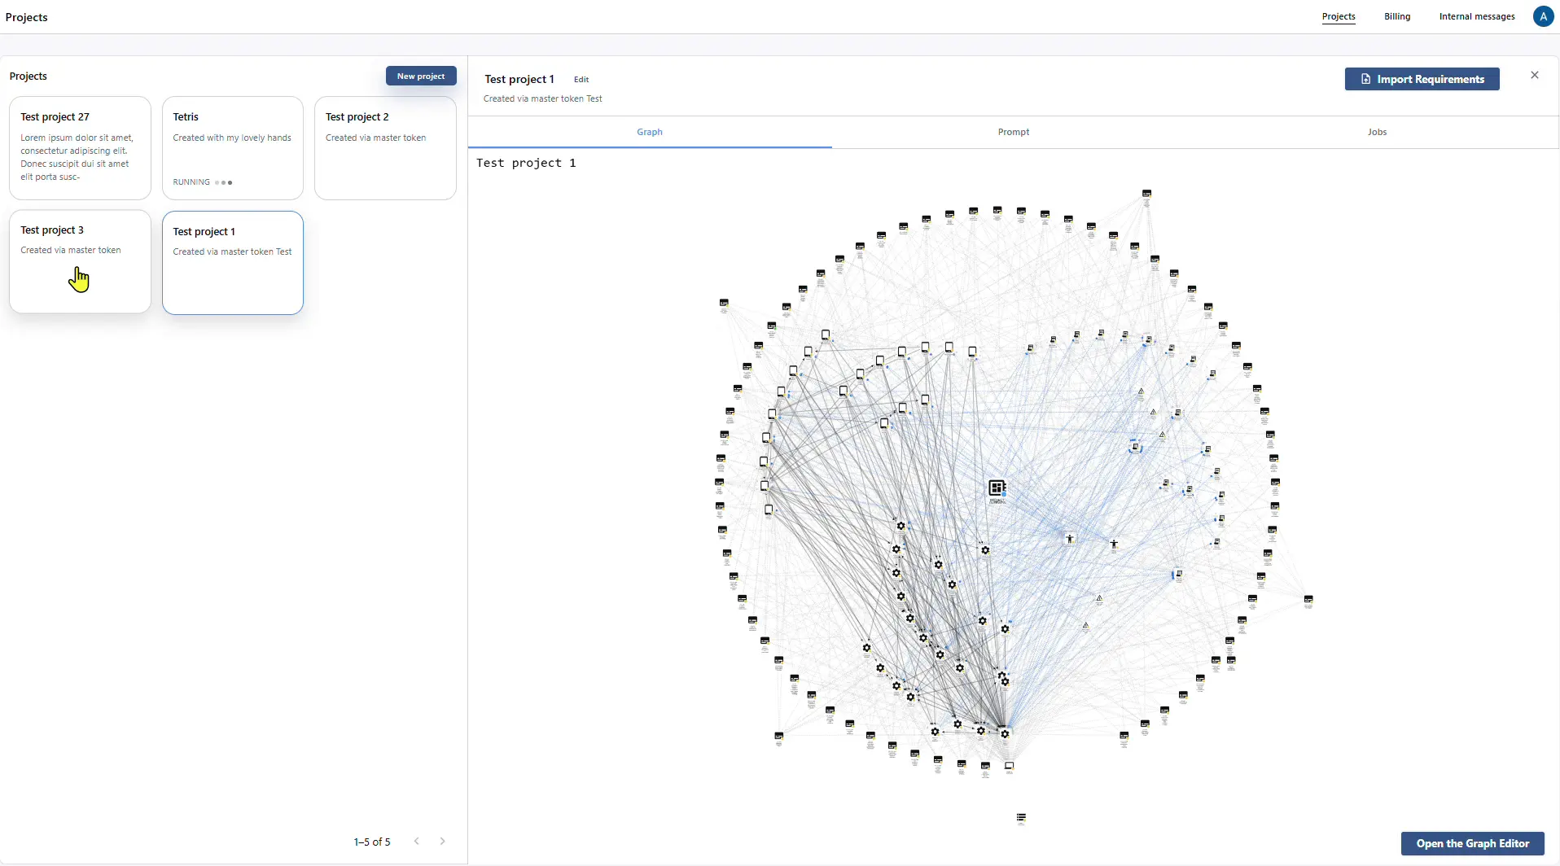
Task: Switch to the Jobs tab
Action: [1377, 132]
